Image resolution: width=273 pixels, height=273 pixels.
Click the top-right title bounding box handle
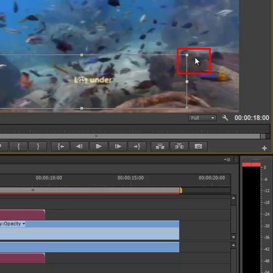187,55
